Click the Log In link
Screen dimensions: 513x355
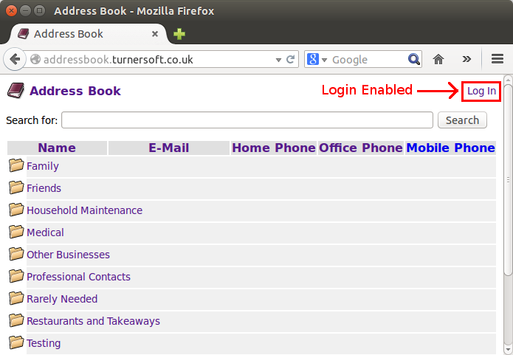point(481,91)
